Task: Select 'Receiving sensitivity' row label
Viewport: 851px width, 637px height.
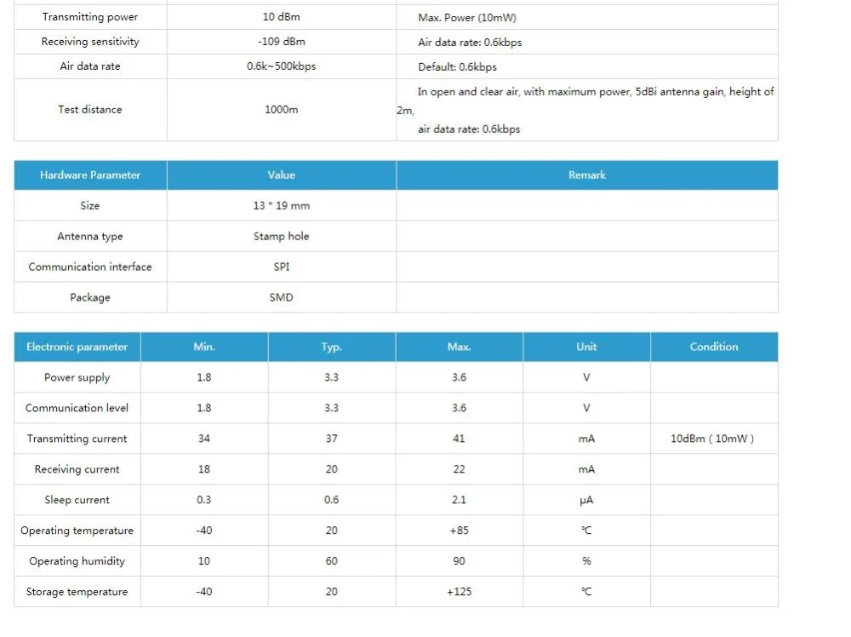Action: 90,41
